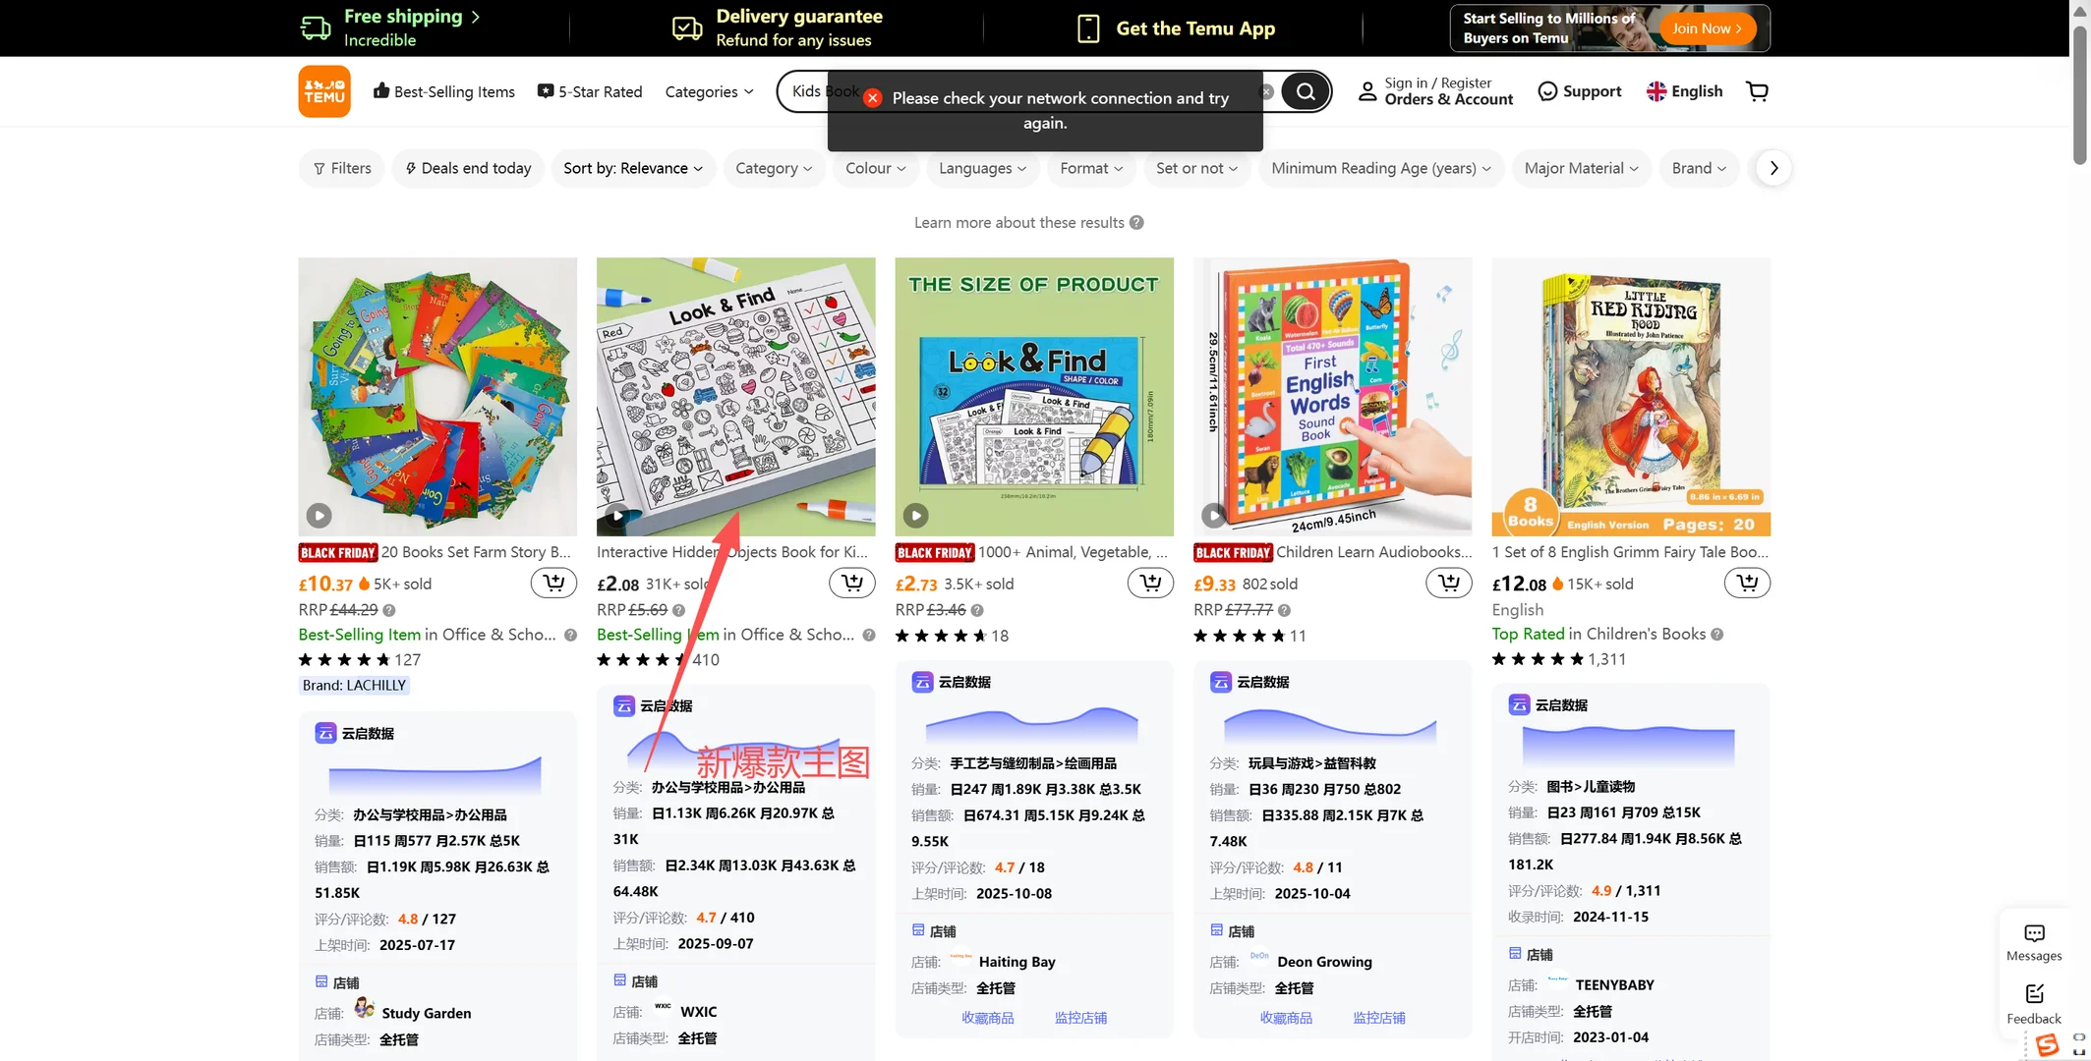
Task: Open the English language selector
Action: (1685, 91)
